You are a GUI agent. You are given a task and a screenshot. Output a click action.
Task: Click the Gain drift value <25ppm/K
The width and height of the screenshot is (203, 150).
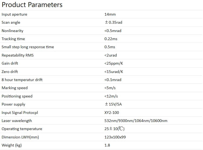click(114, 63)
